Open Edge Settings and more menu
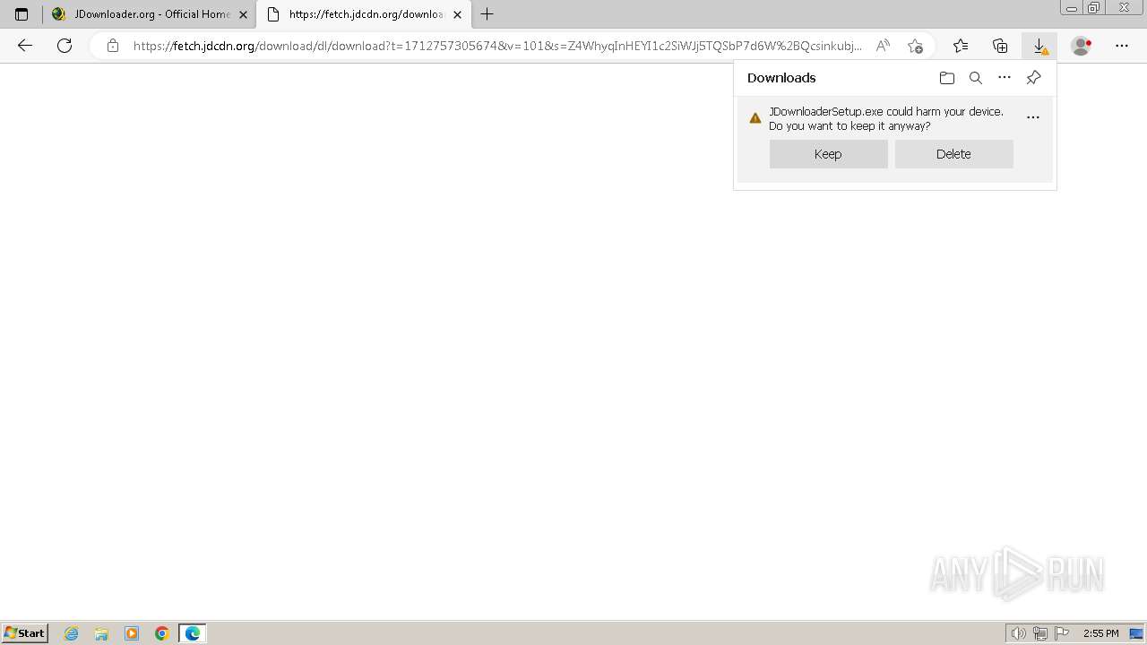 coord(1122,46)
